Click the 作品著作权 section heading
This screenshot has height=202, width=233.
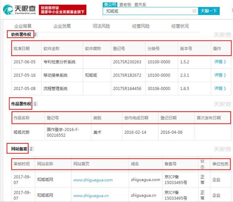click(21, 104)
